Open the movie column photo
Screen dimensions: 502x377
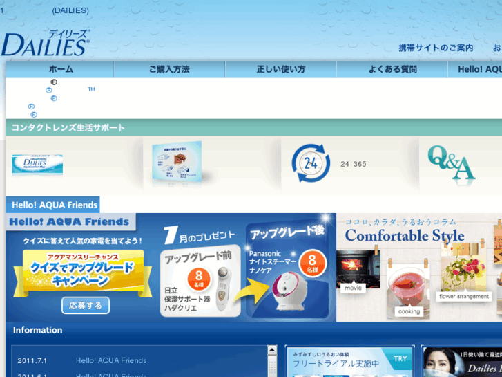click(358, 270)
